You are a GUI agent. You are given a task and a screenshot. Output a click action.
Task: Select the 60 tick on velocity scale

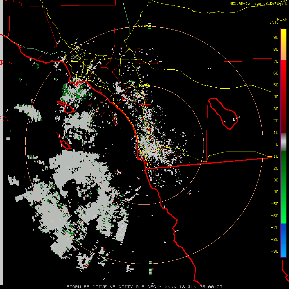276,73
